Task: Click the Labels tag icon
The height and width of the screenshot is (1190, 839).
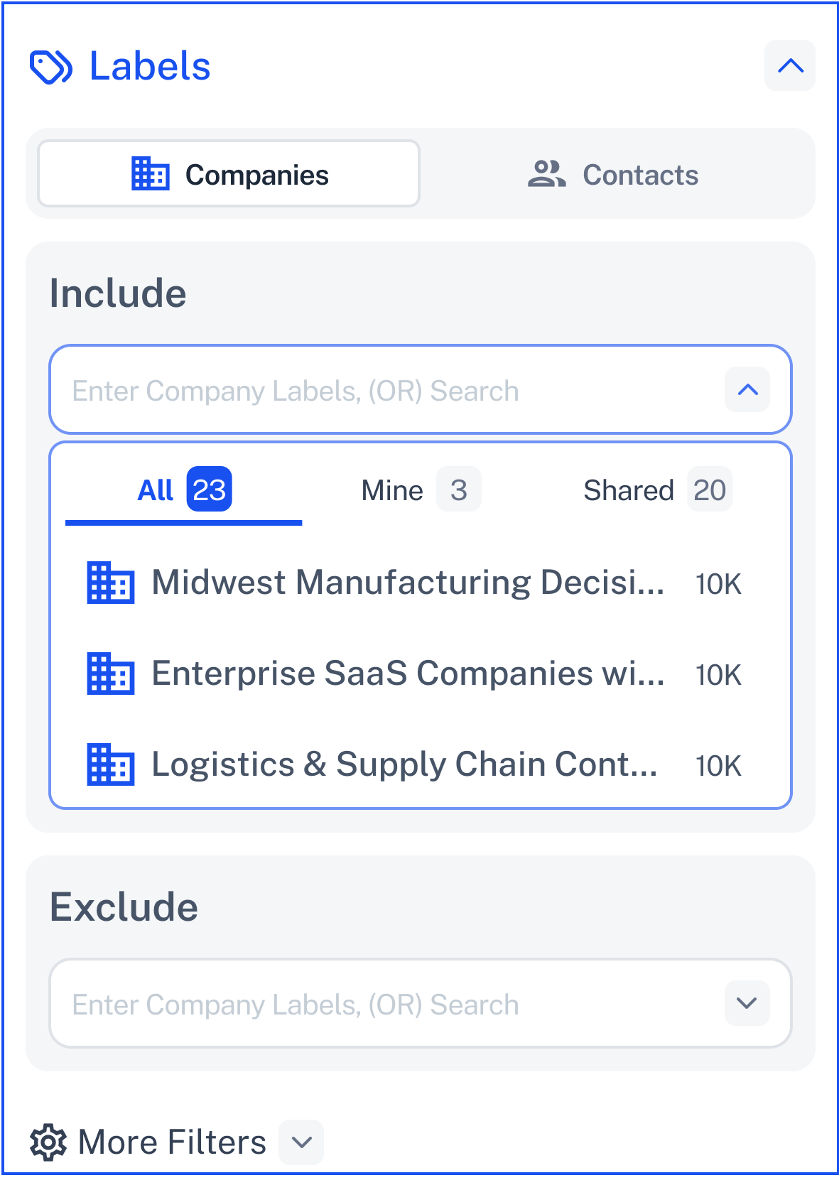Action: [50, 67]
